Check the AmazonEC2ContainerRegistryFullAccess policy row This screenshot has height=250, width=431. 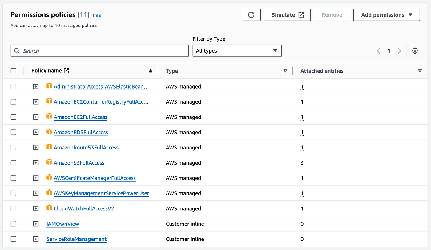coord(13,102)
